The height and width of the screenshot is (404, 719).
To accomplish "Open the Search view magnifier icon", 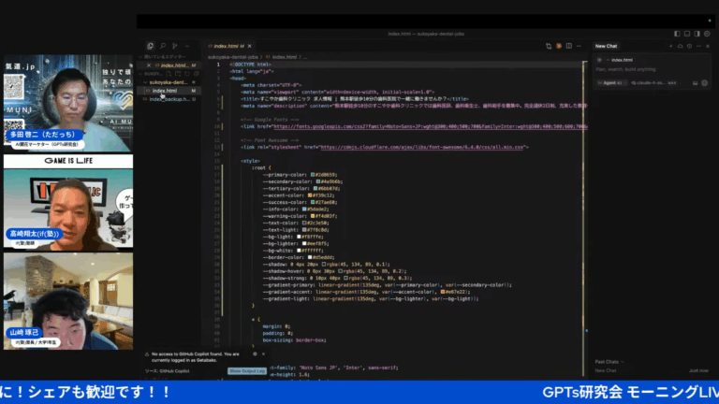I will pyautogui.click(x=163, y=46).
